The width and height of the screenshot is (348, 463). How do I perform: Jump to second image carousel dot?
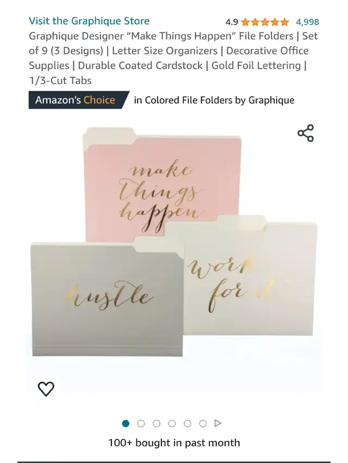(x=141, y=423)
